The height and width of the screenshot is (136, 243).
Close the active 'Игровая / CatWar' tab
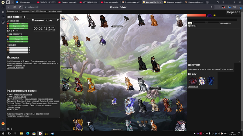(161, 2)
